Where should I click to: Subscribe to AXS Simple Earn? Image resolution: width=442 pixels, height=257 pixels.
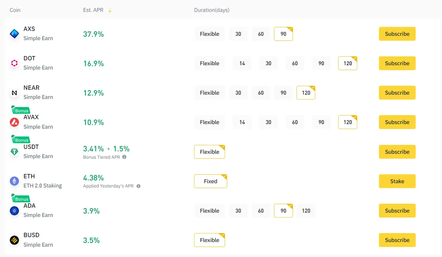[397, 34]
